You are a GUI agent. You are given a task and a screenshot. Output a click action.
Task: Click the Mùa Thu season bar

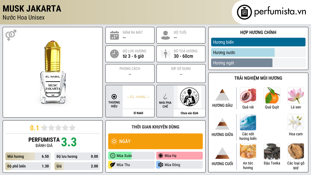pos(131,165)
